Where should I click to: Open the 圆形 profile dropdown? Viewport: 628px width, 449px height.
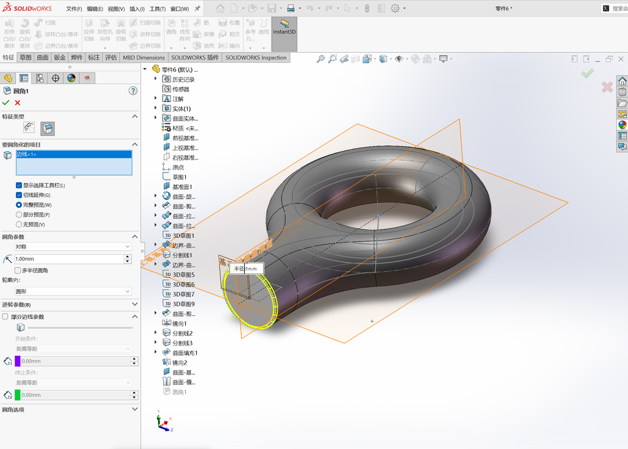[73, 291]
